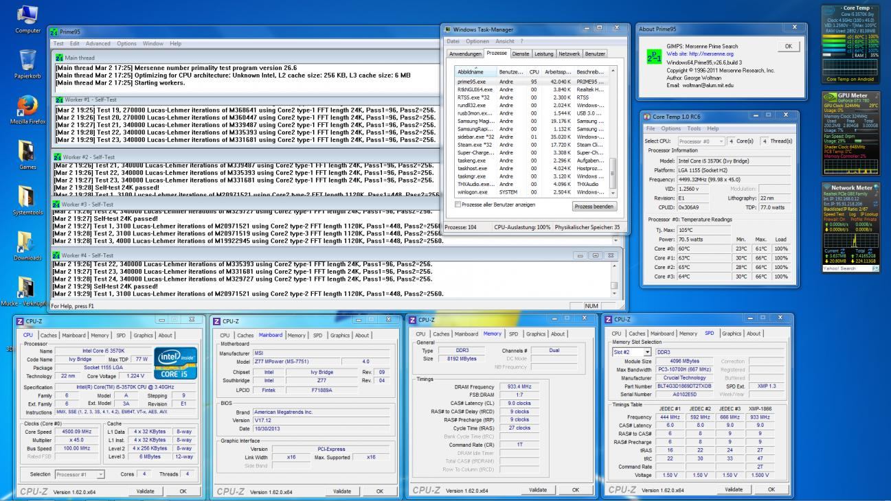Select the winlogon.exe process row
The width and height of the screenshot is (891, 501).
coord(531,192)
